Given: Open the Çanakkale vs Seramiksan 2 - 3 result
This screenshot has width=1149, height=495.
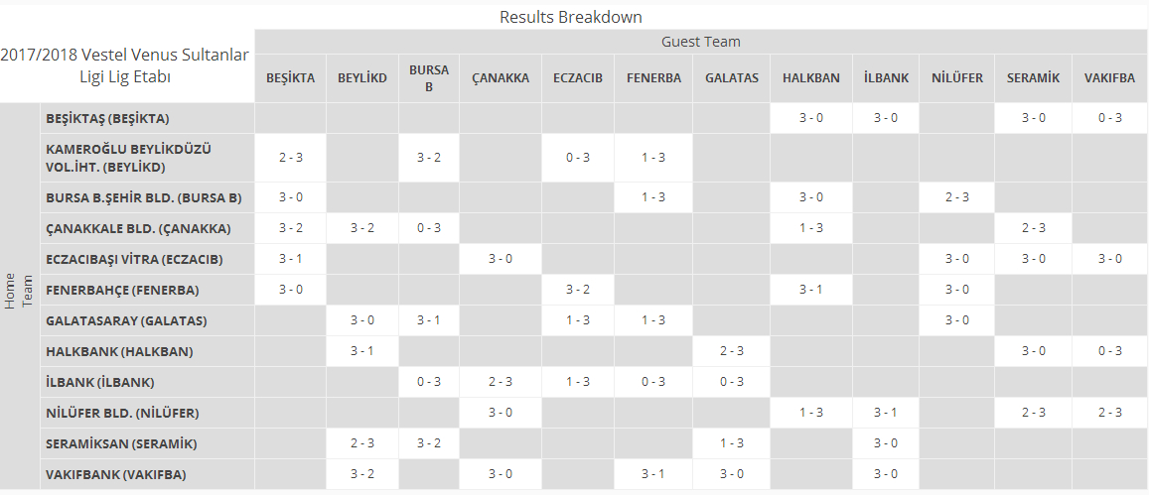Looking at the screenshot, I should coord(1033,228).
